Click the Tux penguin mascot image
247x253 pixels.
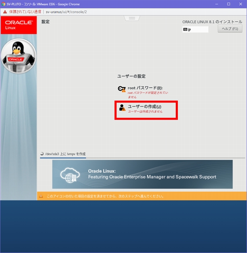click(19, 56)
